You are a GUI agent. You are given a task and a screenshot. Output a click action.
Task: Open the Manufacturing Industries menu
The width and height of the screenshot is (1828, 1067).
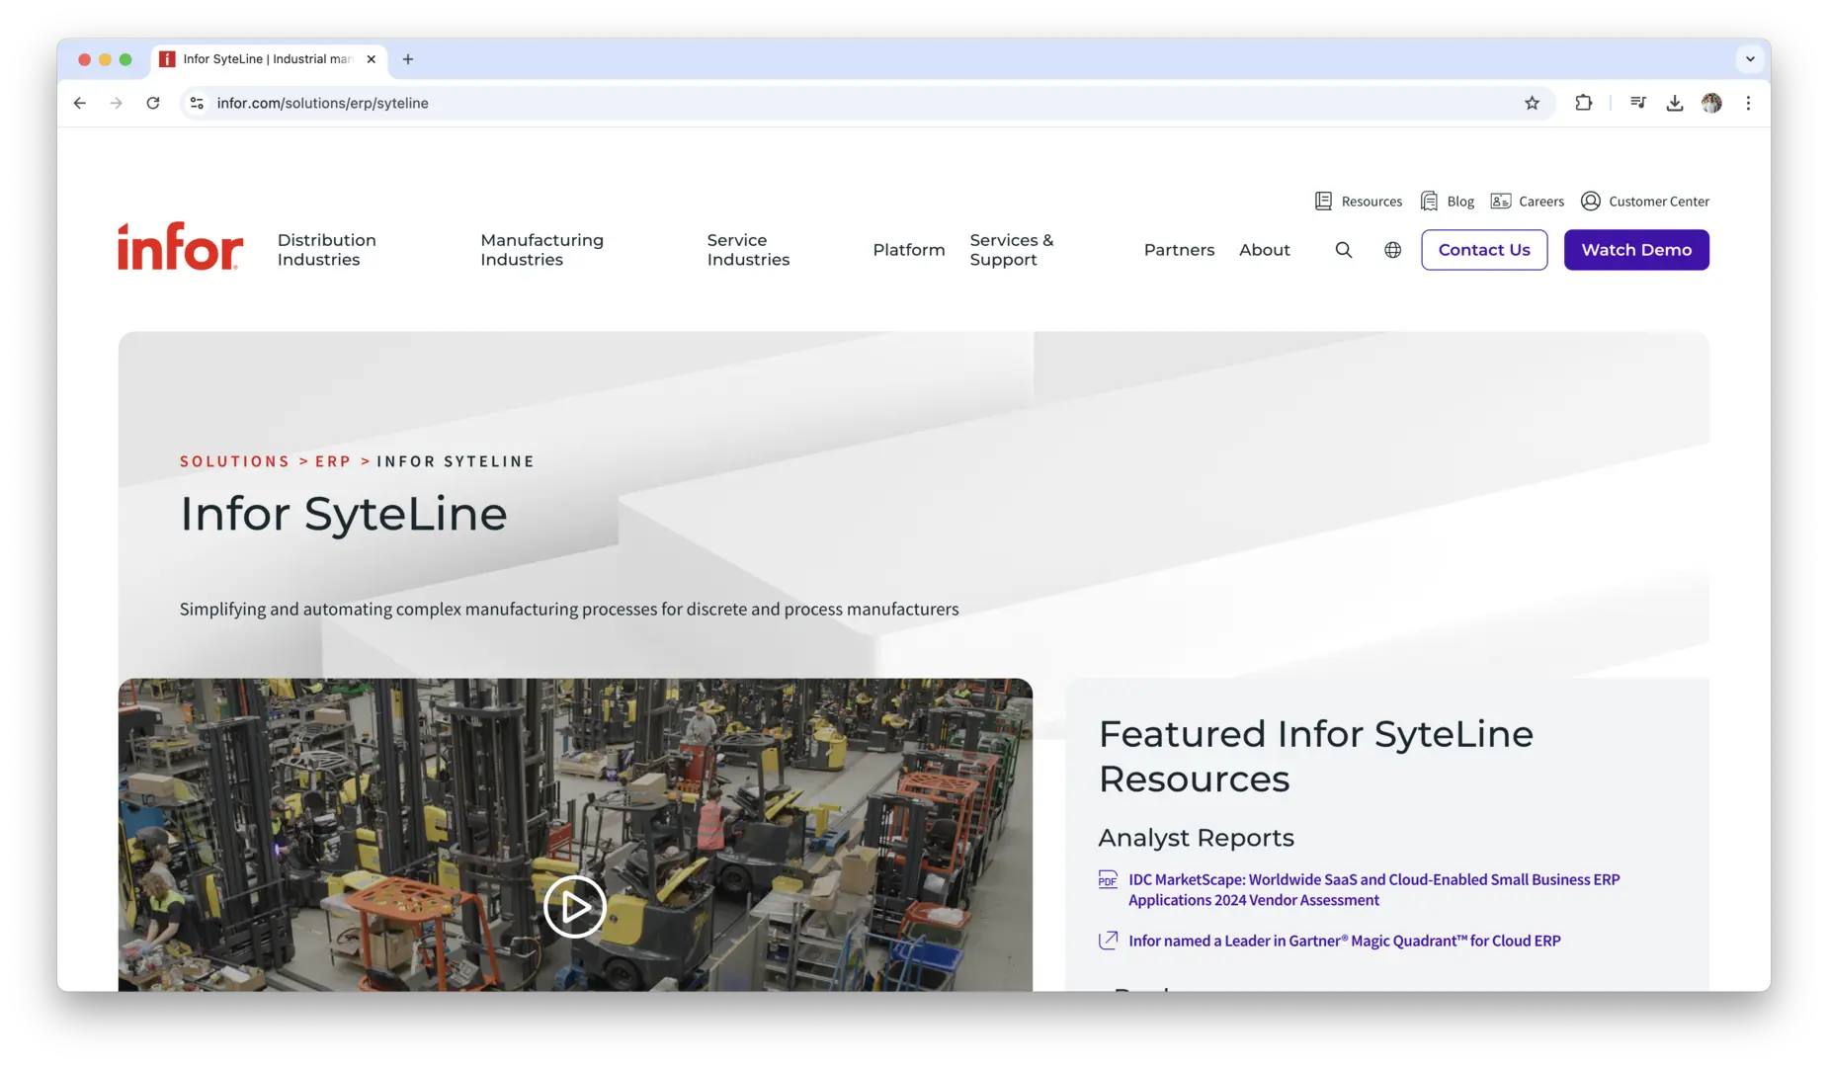point(541,250)
